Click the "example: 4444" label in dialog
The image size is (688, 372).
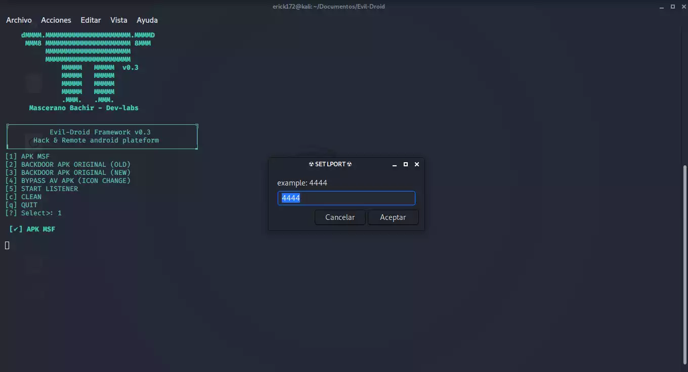pyautogui.click(x=302, y=182)
